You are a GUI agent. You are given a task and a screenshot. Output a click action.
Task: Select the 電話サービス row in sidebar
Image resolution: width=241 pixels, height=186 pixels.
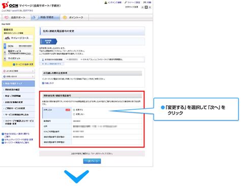click(x=18, y=52)
